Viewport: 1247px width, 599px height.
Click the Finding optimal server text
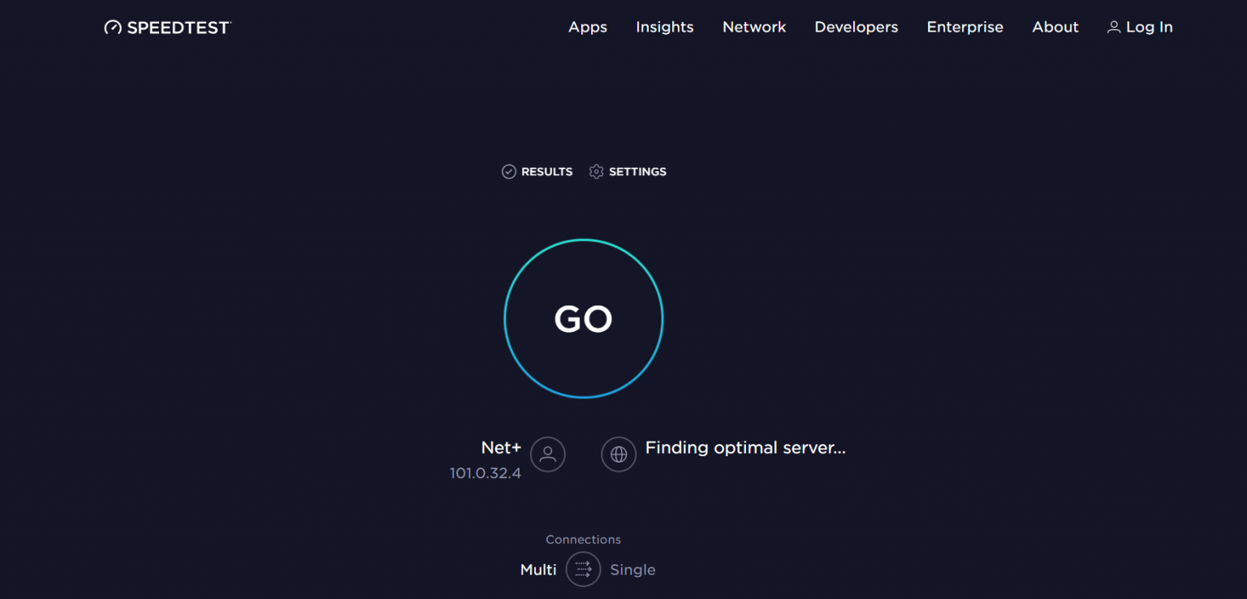tap(744, 447)
